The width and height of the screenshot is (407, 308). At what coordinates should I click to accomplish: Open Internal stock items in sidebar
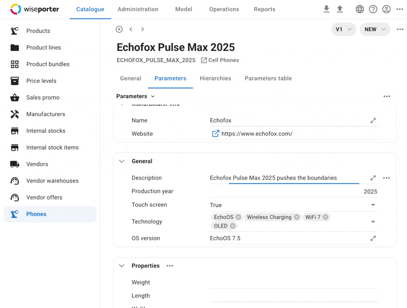click(50, 147)
